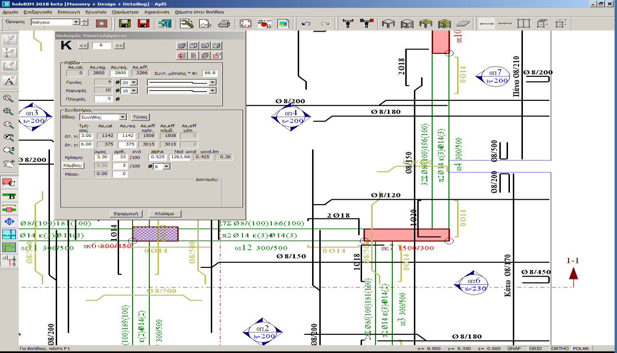Click the Κλείσιμο button
The height and width of the screenshot is (353, 617).
point(165,213)
